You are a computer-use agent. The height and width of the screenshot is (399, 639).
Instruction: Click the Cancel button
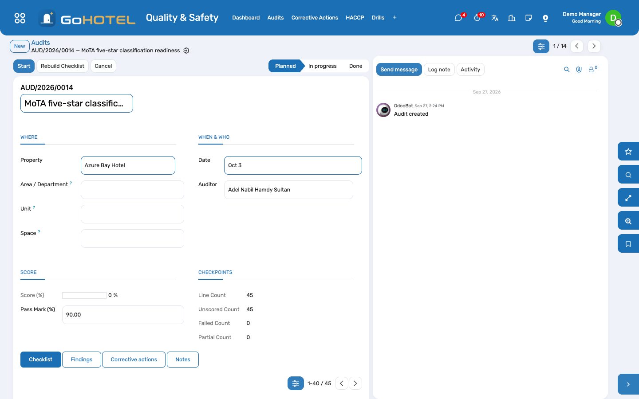click(103, 66)
